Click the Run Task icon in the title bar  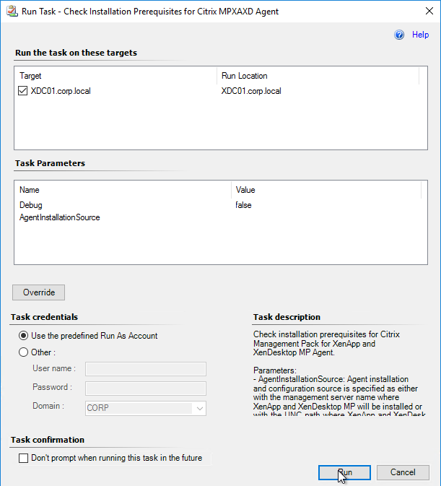12,12
